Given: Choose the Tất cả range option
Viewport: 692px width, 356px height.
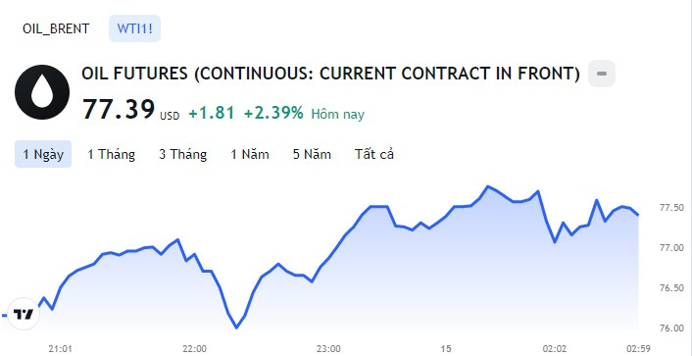Looking at the screenshot, I should [x=374, y=154].
